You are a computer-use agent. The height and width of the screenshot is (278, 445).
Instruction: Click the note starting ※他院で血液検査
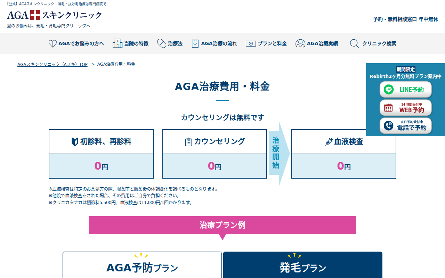click(x=114, y=196)
